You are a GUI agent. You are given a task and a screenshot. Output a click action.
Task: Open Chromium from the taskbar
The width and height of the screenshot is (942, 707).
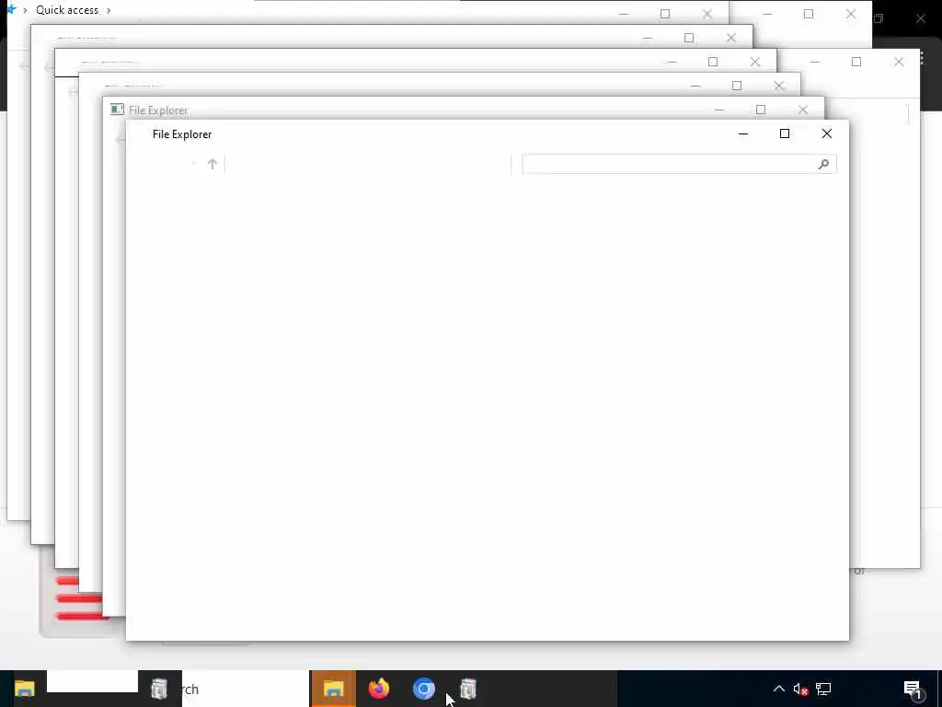(423, 689)
